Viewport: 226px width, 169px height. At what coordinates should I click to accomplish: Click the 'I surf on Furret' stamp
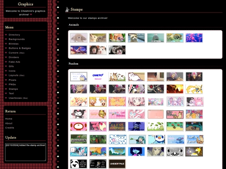tap(195, 139)
